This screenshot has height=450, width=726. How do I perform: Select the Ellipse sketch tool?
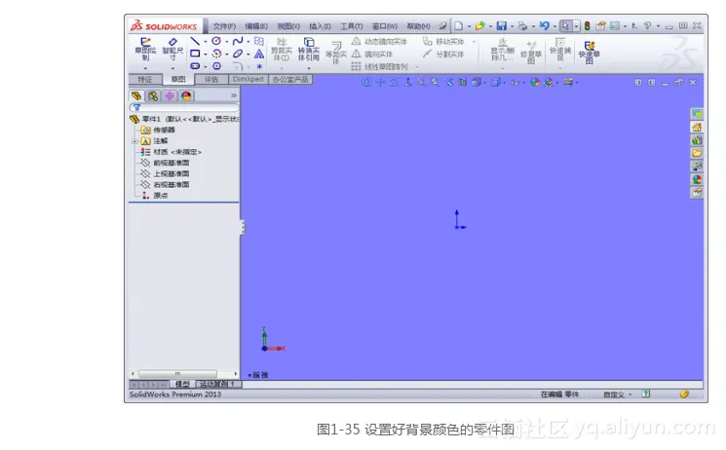(x=238, y=54)
